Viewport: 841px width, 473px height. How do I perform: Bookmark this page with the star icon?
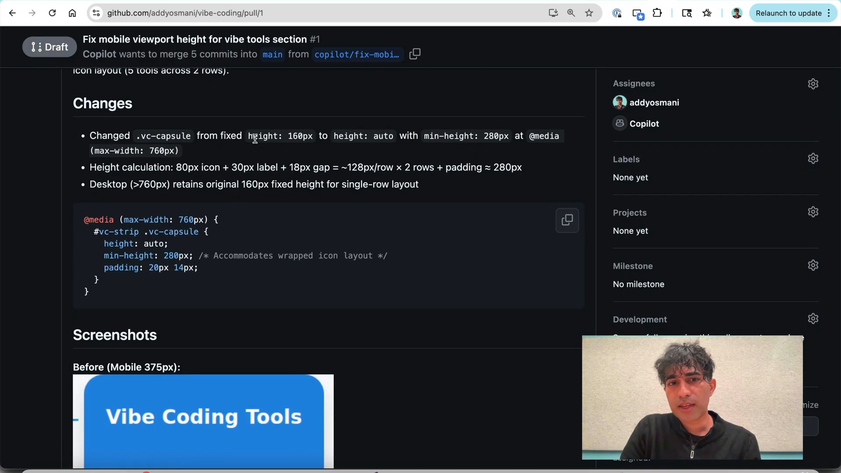(589, 13)
